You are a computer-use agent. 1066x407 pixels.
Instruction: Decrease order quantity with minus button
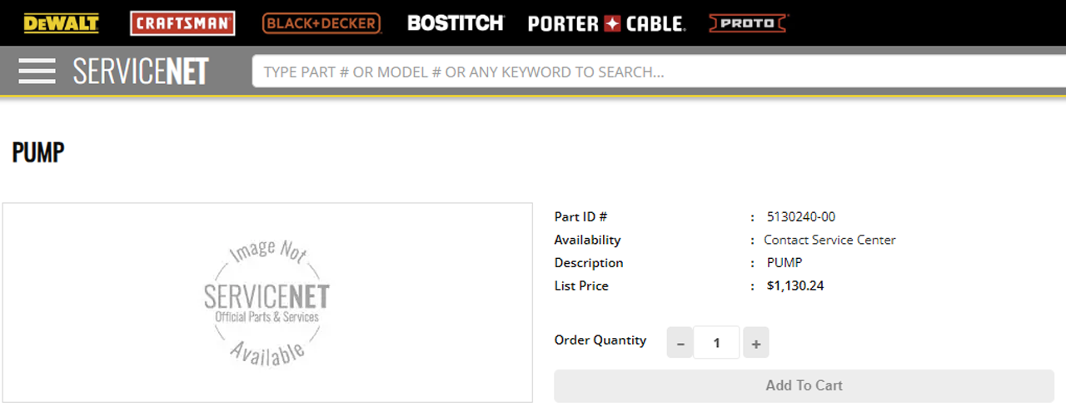(x=680, y=343)
